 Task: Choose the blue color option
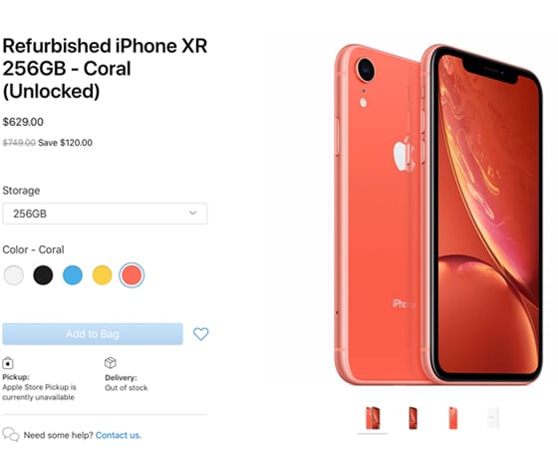coord(73,275)
